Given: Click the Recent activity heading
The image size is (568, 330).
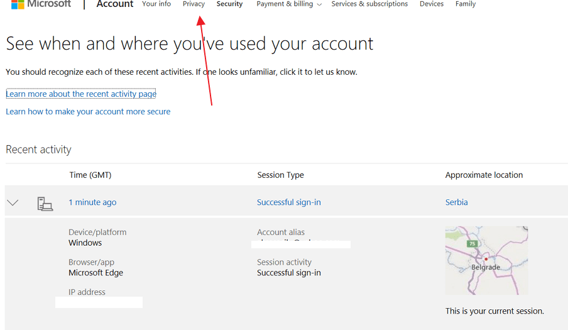Looking at the screenshot, I should click(38, 150).
